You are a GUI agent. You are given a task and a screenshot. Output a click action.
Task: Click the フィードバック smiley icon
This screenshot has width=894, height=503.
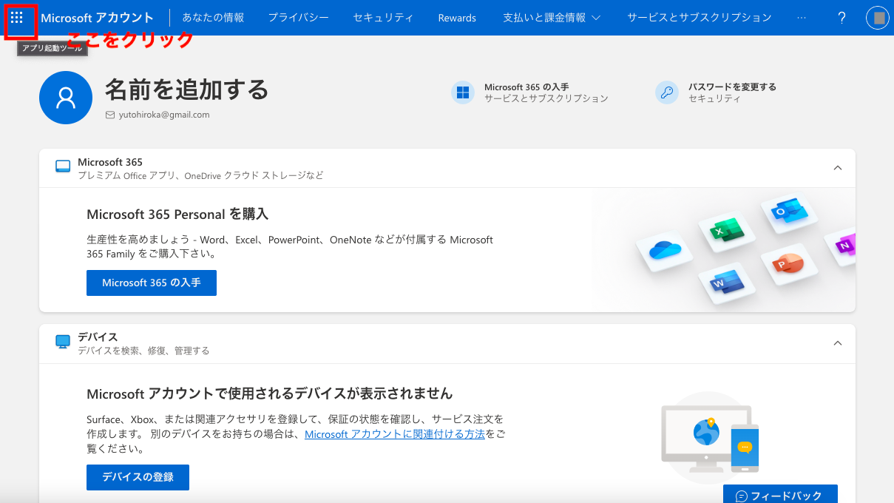click(x=740, y=495)
